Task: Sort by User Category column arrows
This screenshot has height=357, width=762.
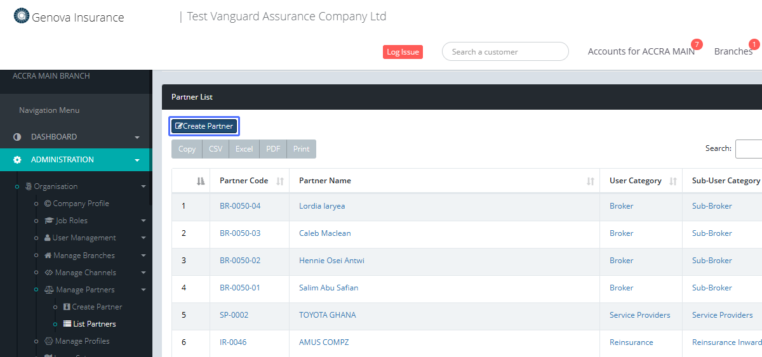Action: coord(673,181)
